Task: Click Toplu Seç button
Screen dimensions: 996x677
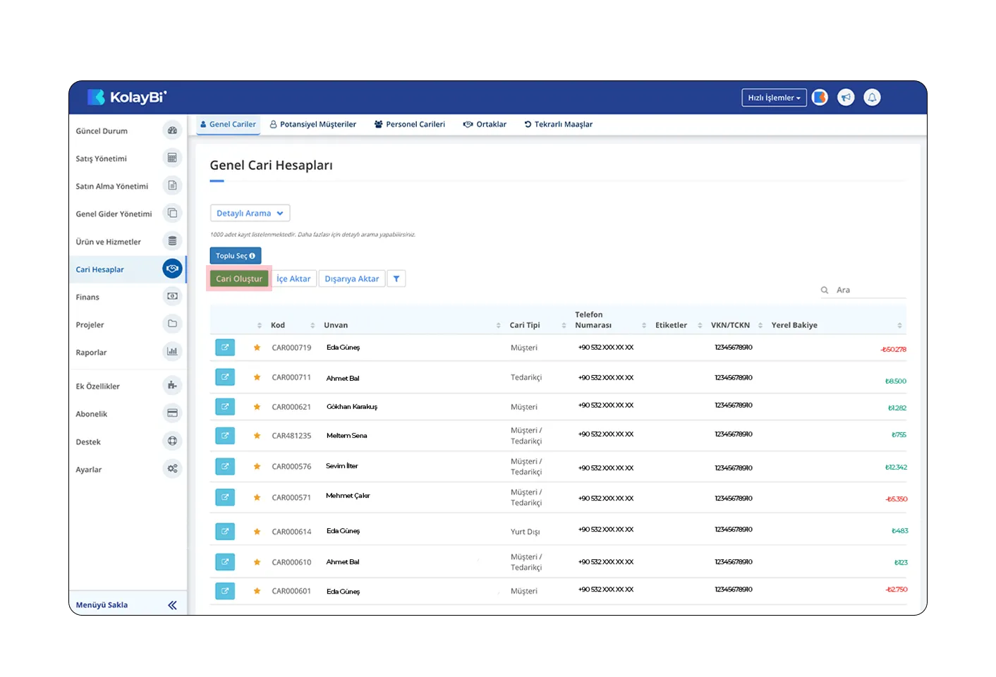Action: pos(236,255)
